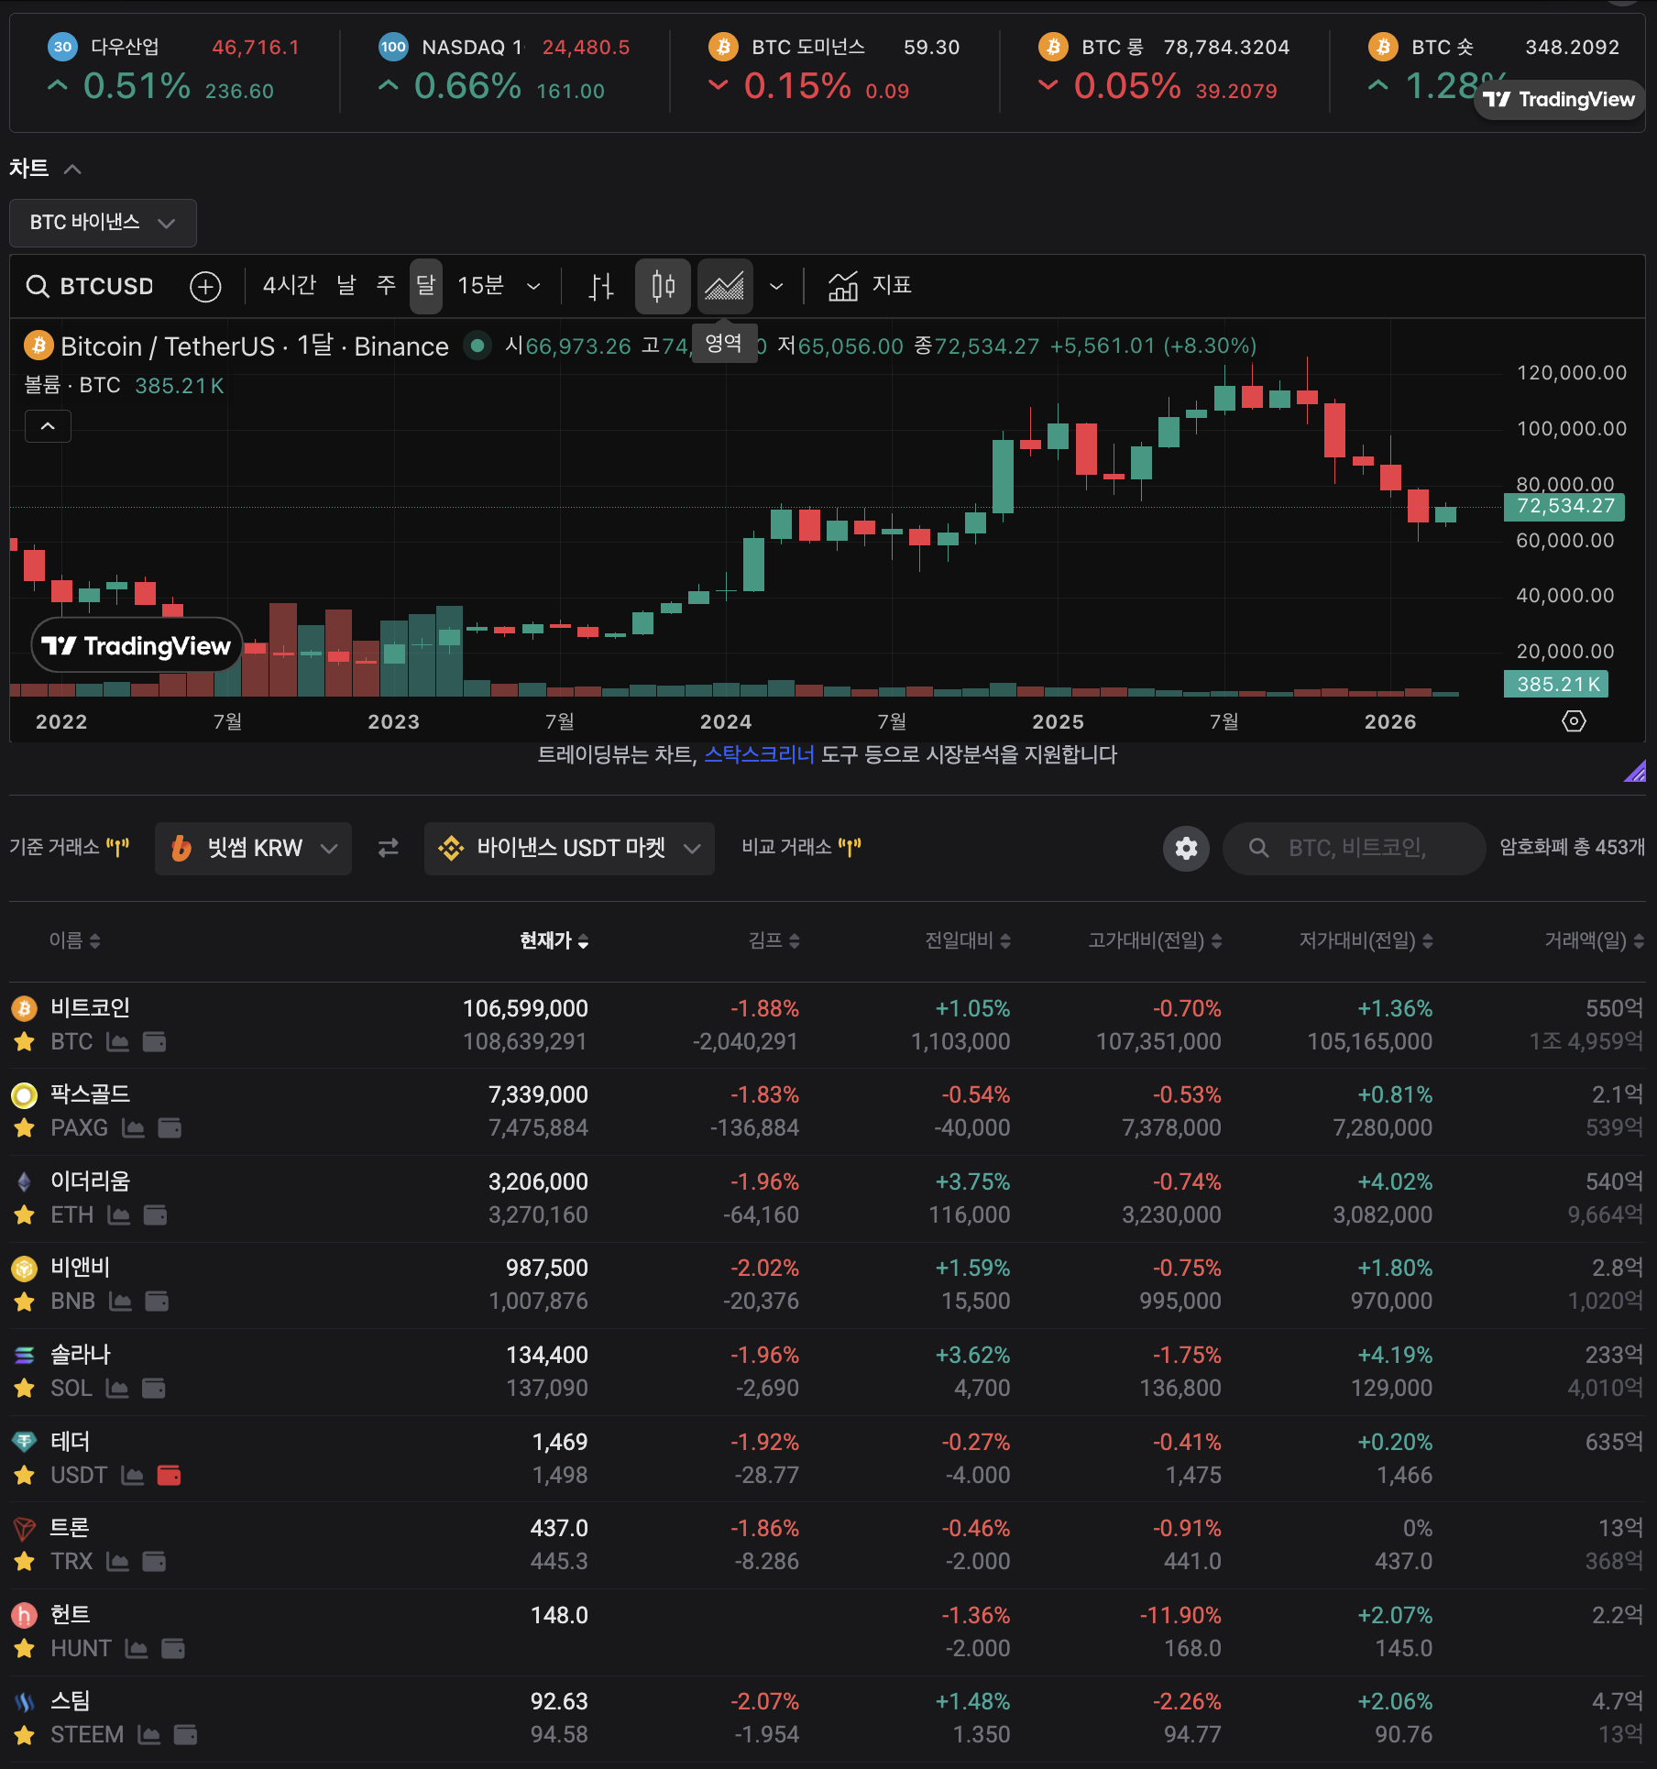The height and width of the screenshot is (1769, 1657).
Task: Open the BTC 도미넌스 ticker item
Action: [834, 70]
